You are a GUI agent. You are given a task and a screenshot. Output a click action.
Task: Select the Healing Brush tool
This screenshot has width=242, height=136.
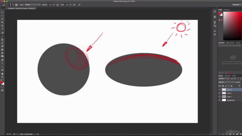coord(2,33)
